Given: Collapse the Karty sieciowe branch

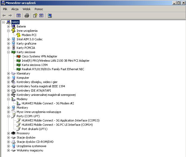Looking at the screenshot, I should (9, 52).
